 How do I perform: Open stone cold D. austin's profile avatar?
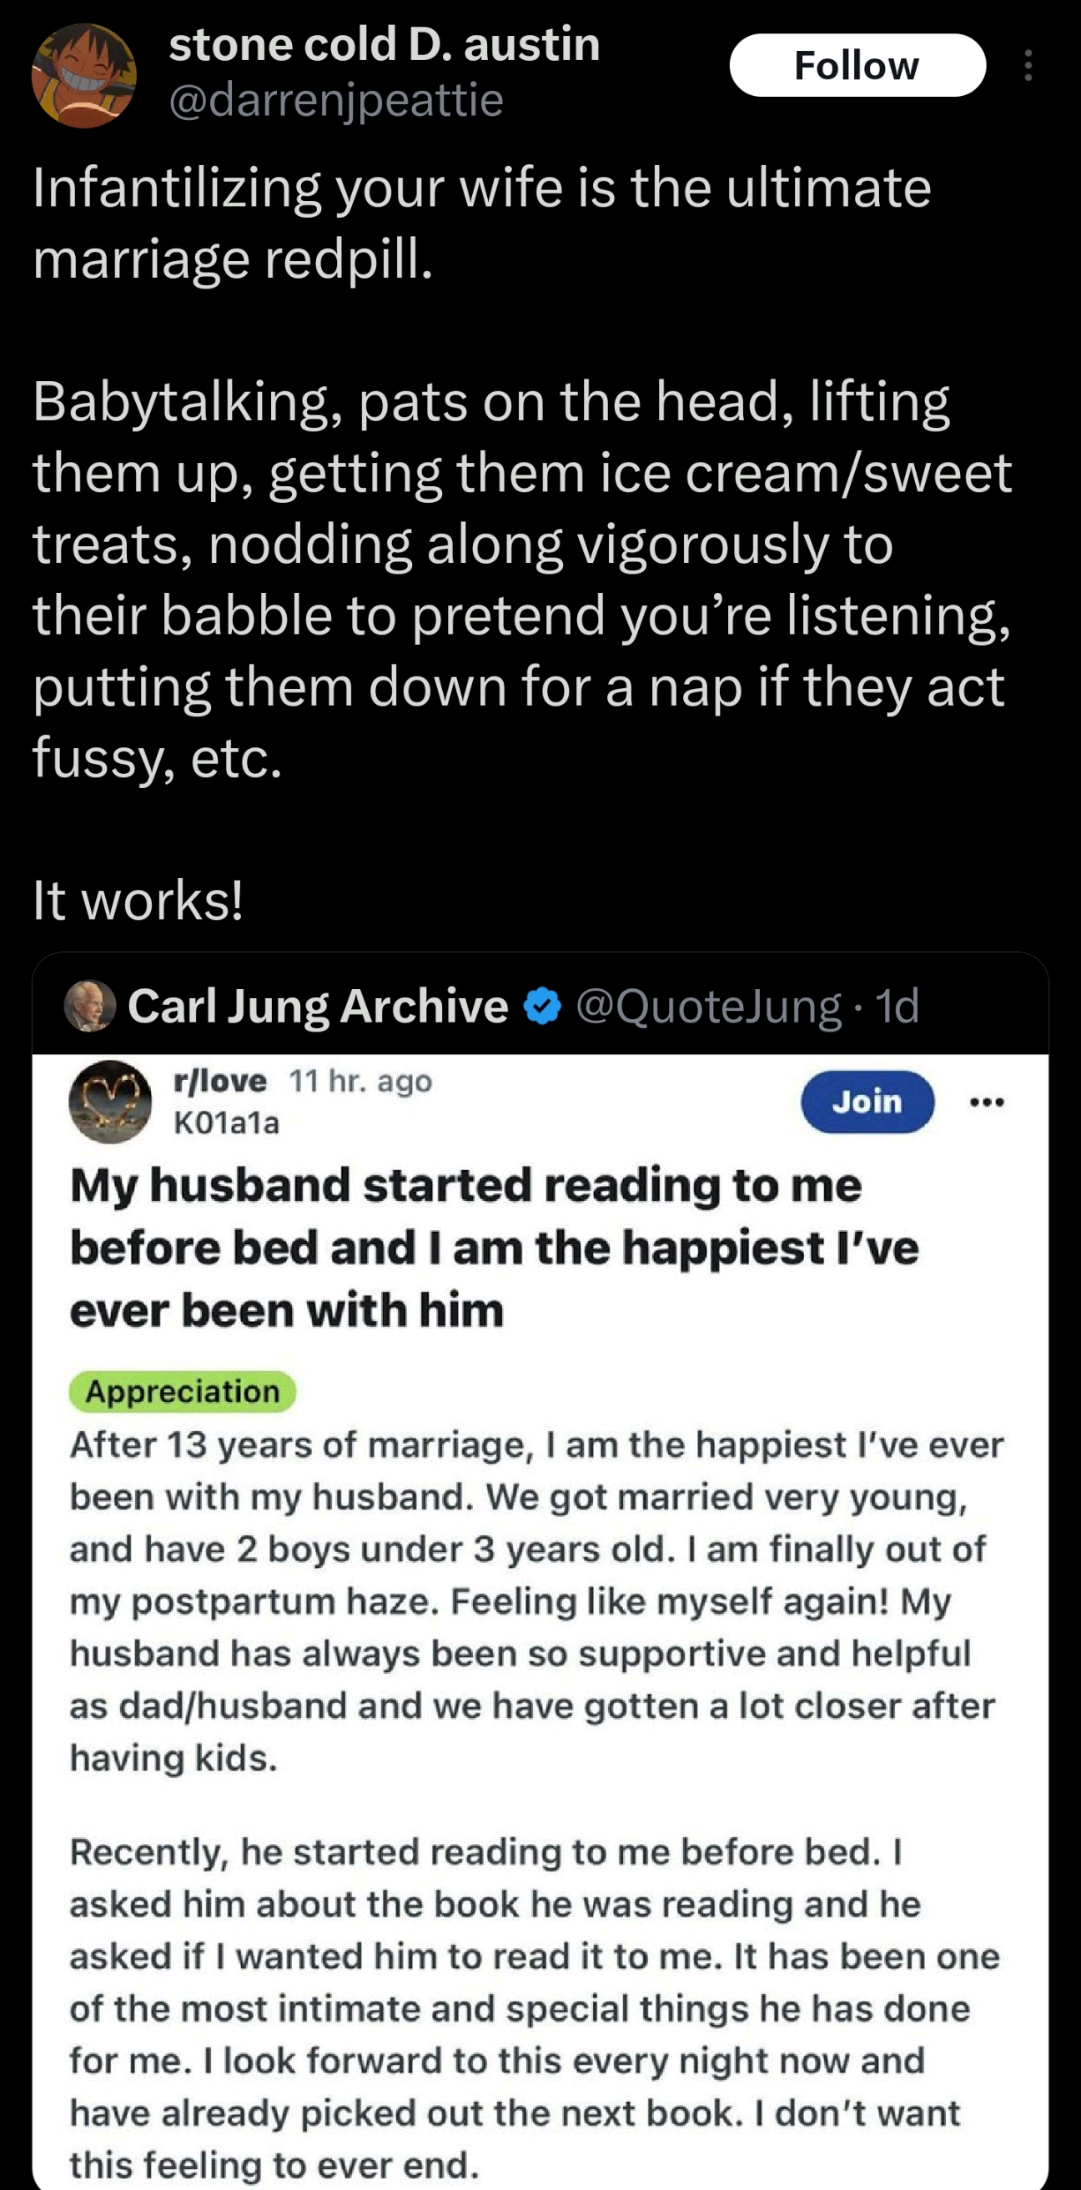83,76
